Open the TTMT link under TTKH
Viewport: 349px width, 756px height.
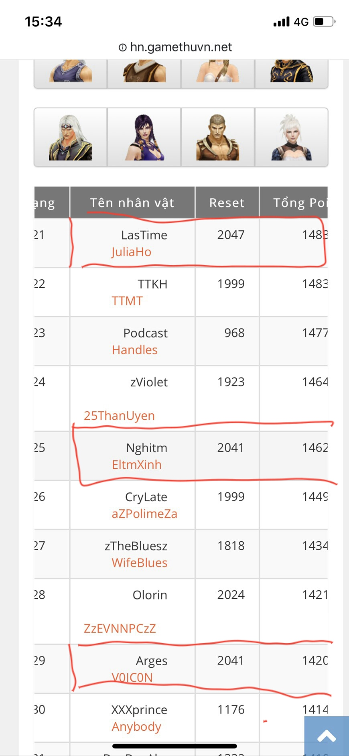click(127, 301)
